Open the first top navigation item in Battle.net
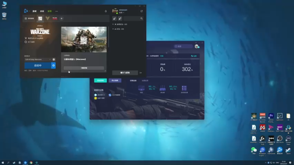294x165 pixels. coord(35,11)
